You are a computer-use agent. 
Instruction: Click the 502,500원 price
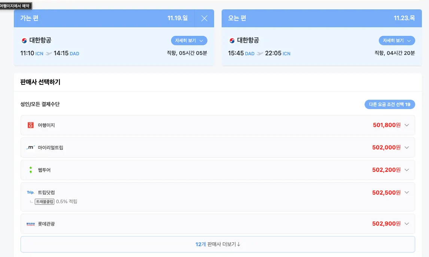[386, 192]
